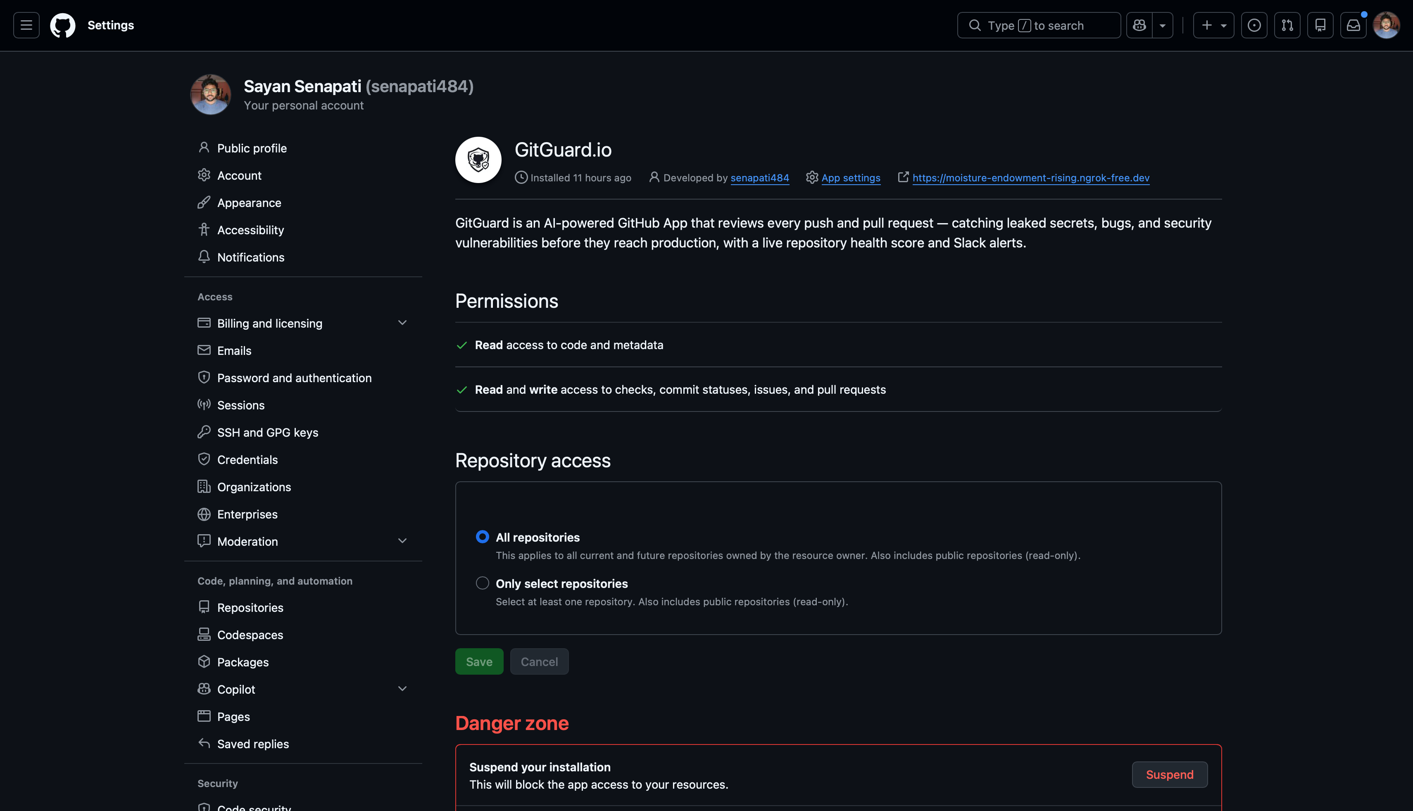Open the Copilot dropdown arrow in header
Image resolution: width=1413 pixels, height=811 pixels.
(1163, 25)
